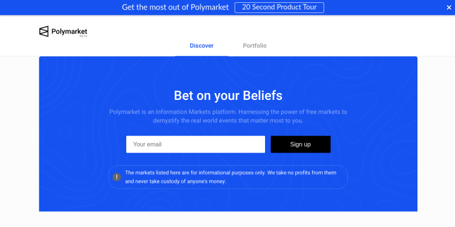Screen dimensions: 455x227
Task: Click the blue hero background left of email field
Action: tap(80, 144)
